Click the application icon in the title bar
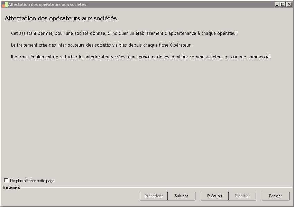 [x=4, y=4]
